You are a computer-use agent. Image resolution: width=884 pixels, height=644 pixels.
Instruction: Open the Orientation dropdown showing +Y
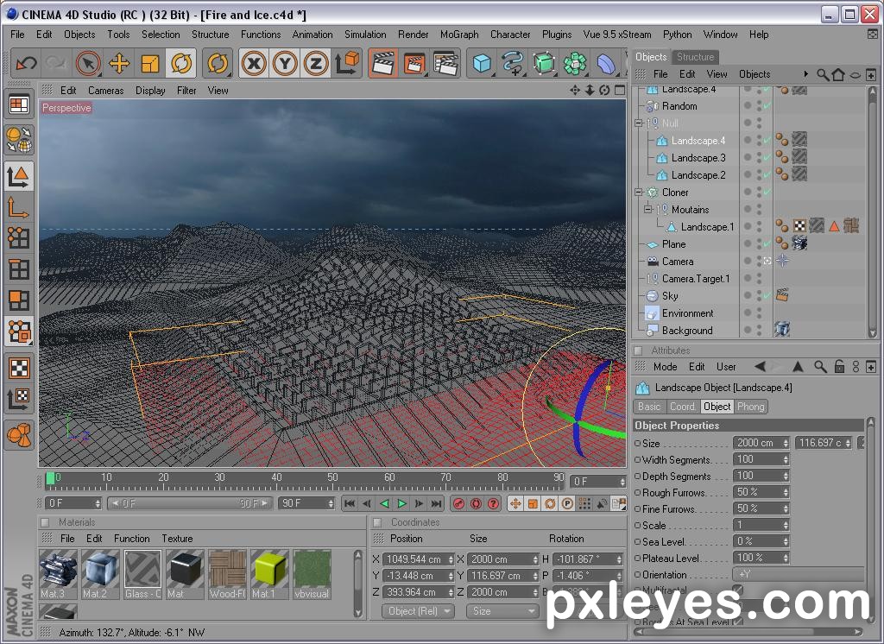799,575
